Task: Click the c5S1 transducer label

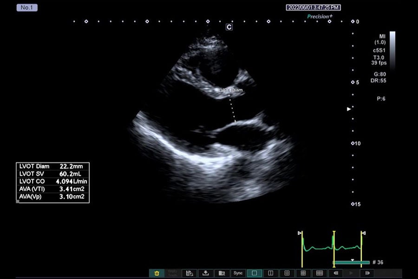Action: (379, 50)
